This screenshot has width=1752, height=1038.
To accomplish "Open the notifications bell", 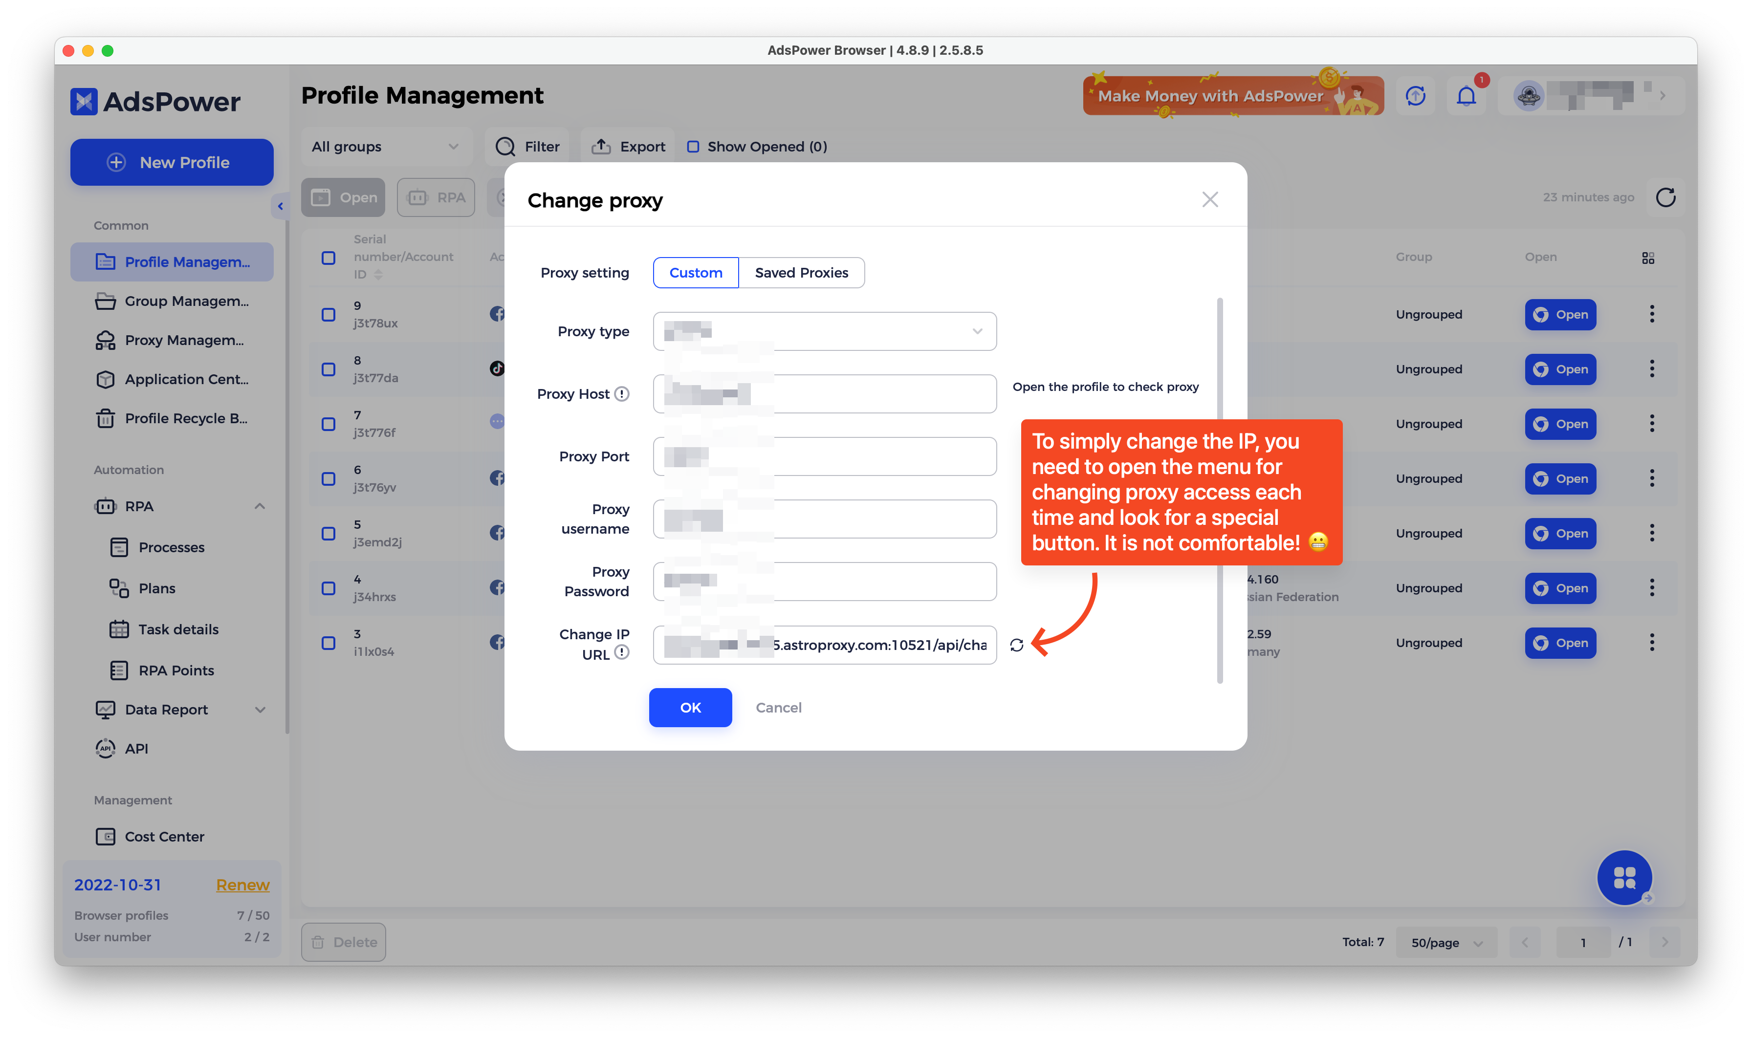I will [x=1466, y=96].
